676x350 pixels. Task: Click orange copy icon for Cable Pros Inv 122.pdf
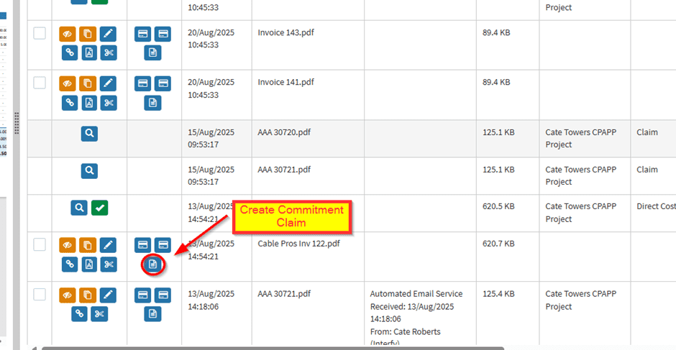[x=88, y=246]
